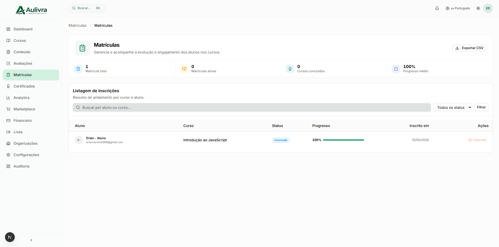Cancel Erlan's enrollment via Cancelar
This screenshot has width=499, height=247.
click(x=477, y=140)
